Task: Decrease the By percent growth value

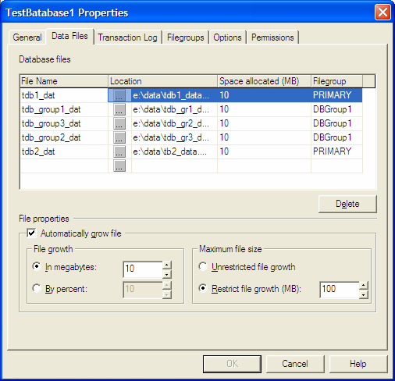Action: (x=167, y=294)
